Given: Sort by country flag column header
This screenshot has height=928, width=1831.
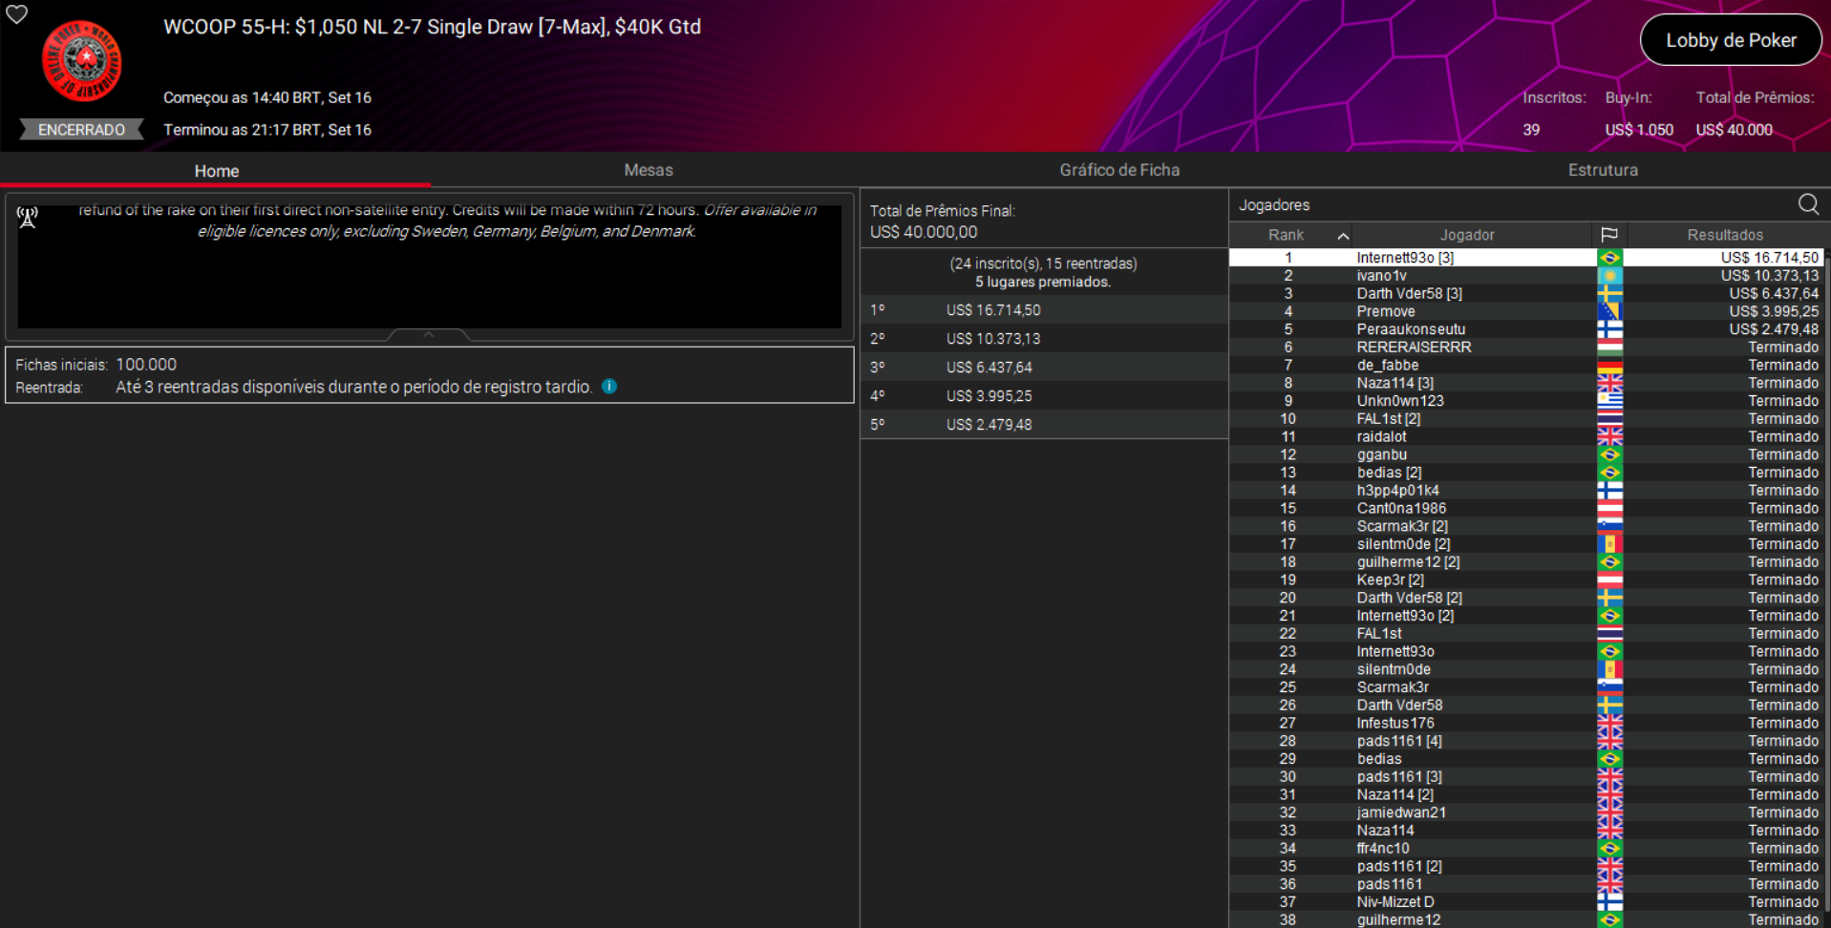Looking at the screenshot, I should [x=1609, y=235].
